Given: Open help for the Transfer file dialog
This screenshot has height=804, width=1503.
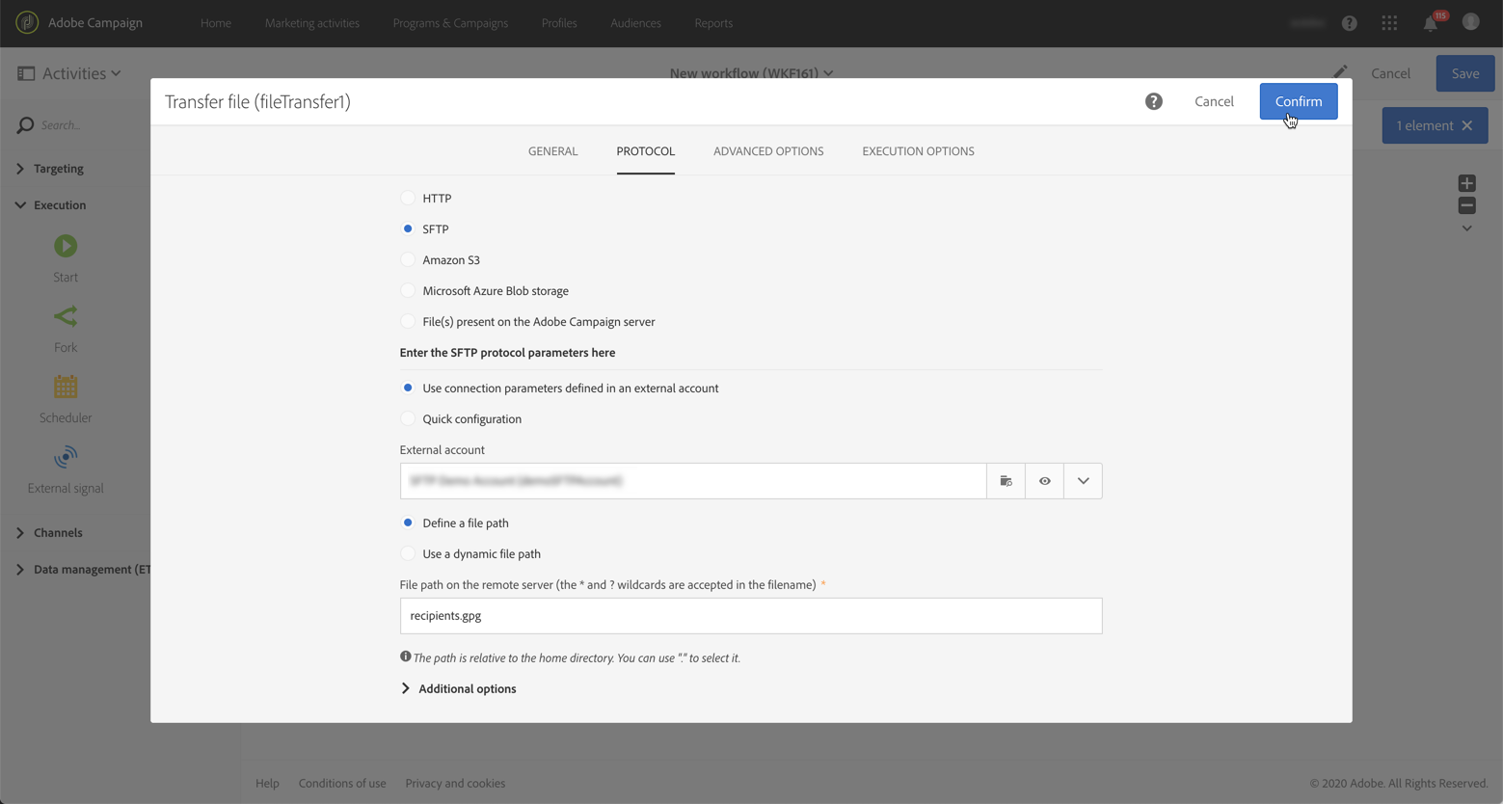Looking at the screenshot, I should point(1154,101).
